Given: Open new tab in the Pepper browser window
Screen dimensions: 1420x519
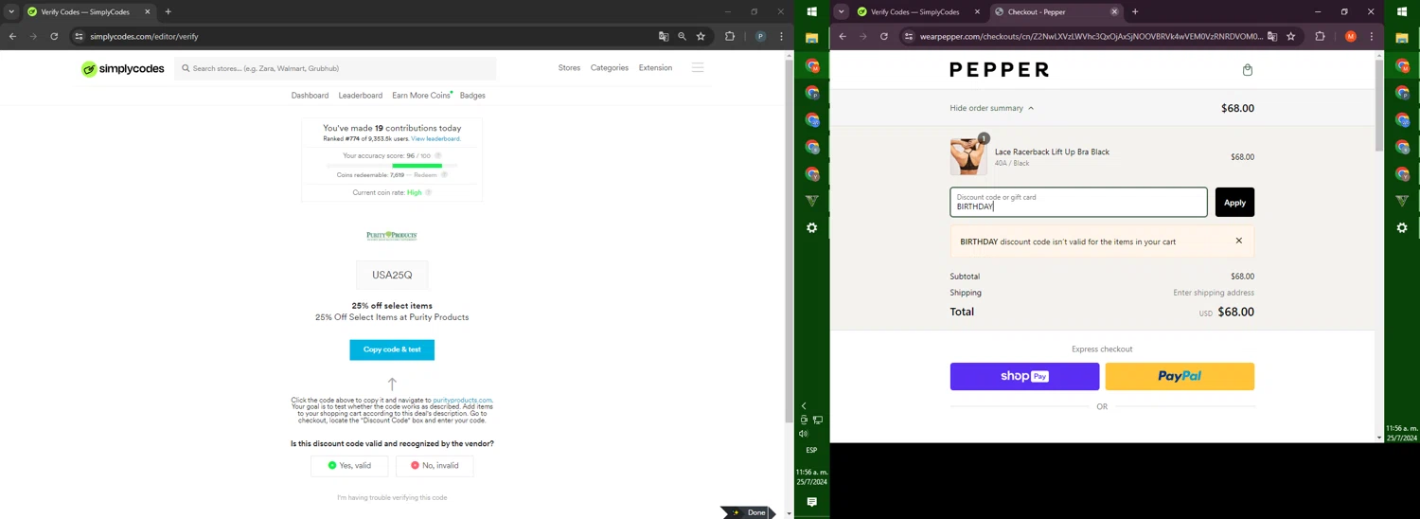Looking at the screenshot, I should (1135, 12).
